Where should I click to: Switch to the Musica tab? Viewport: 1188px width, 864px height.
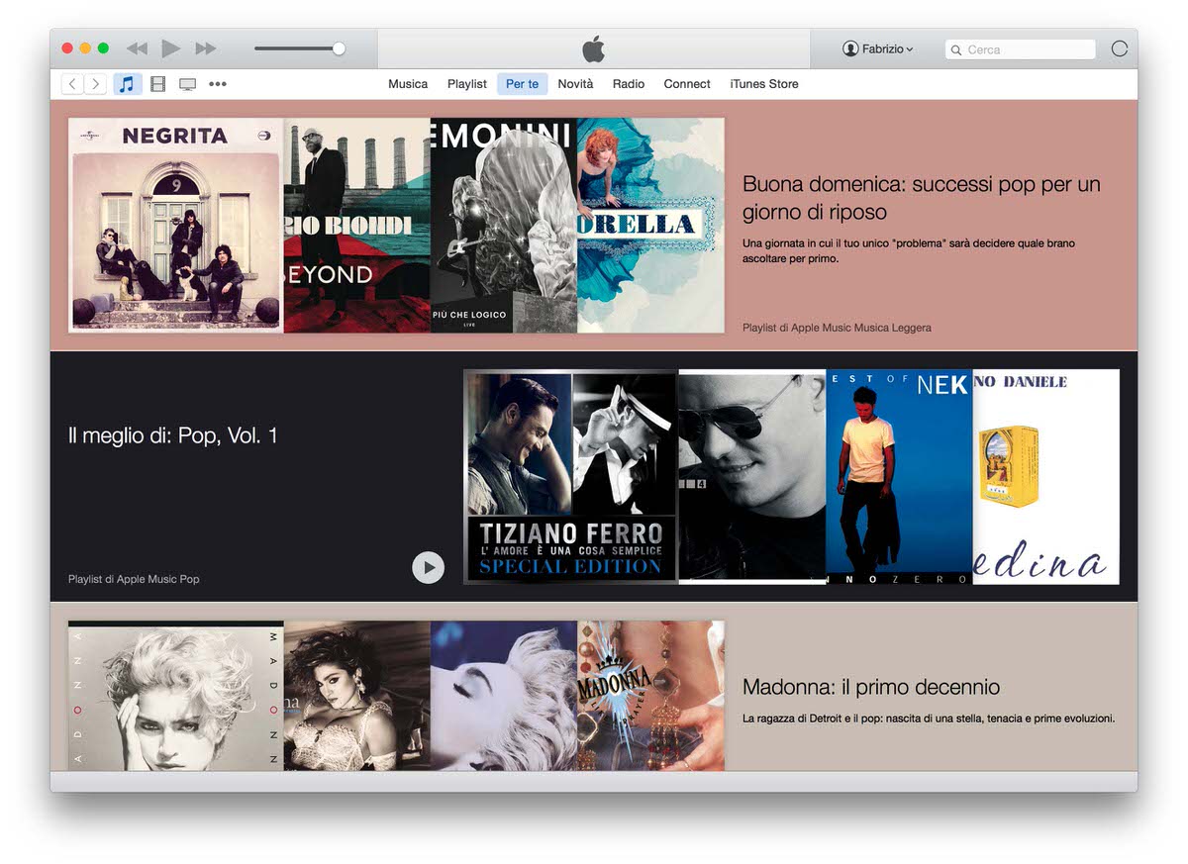(x=408, y=84)
